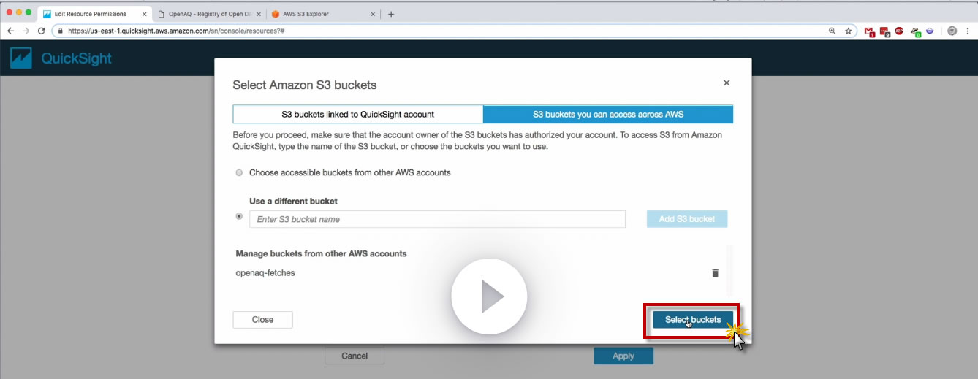978x379 pixels.
Task: Click the macOS green maximize window button
Action: (29, 13)
